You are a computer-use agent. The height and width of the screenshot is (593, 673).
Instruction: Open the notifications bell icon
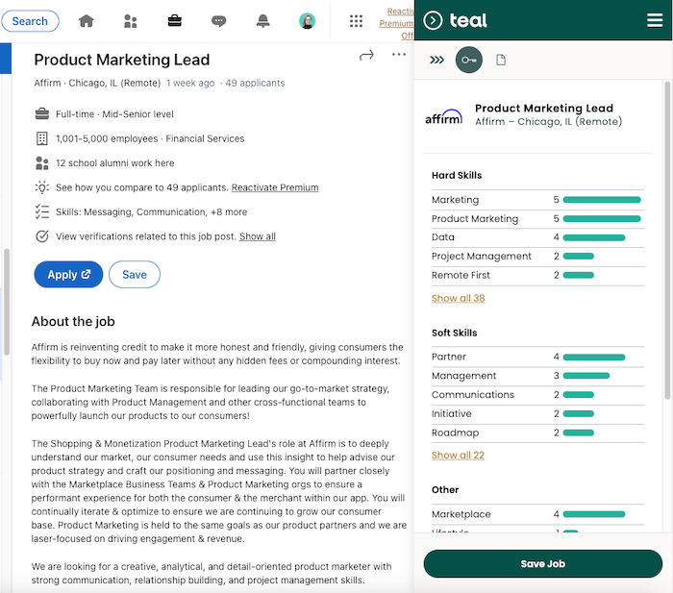263,20
